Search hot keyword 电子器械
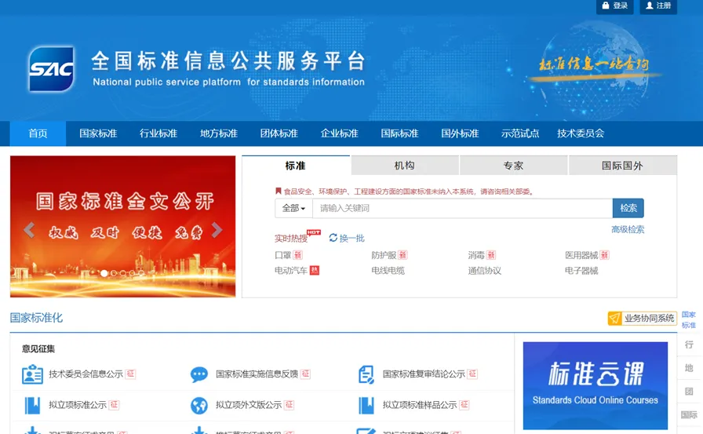The height and width of the screenshot is (434, 703). [581, 270]
